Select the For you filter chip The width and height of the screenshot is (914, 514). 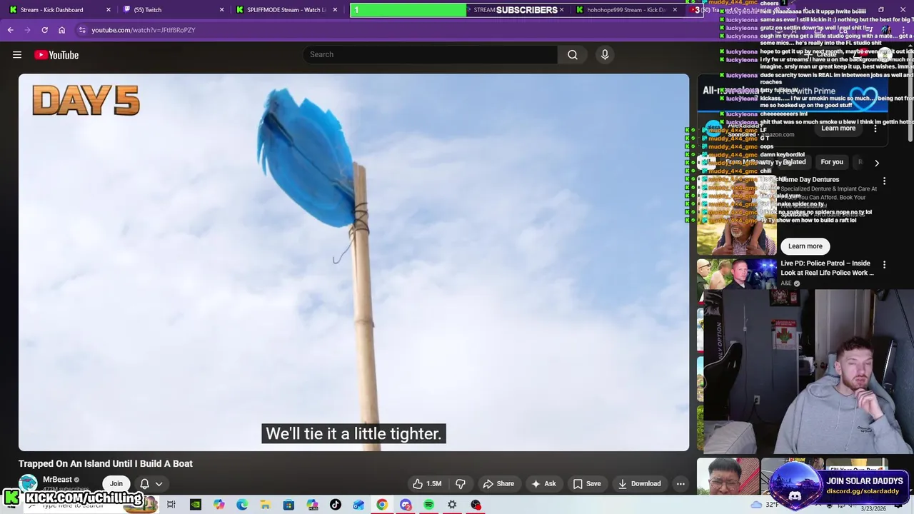pyautogui.click(x=832, y=162)
